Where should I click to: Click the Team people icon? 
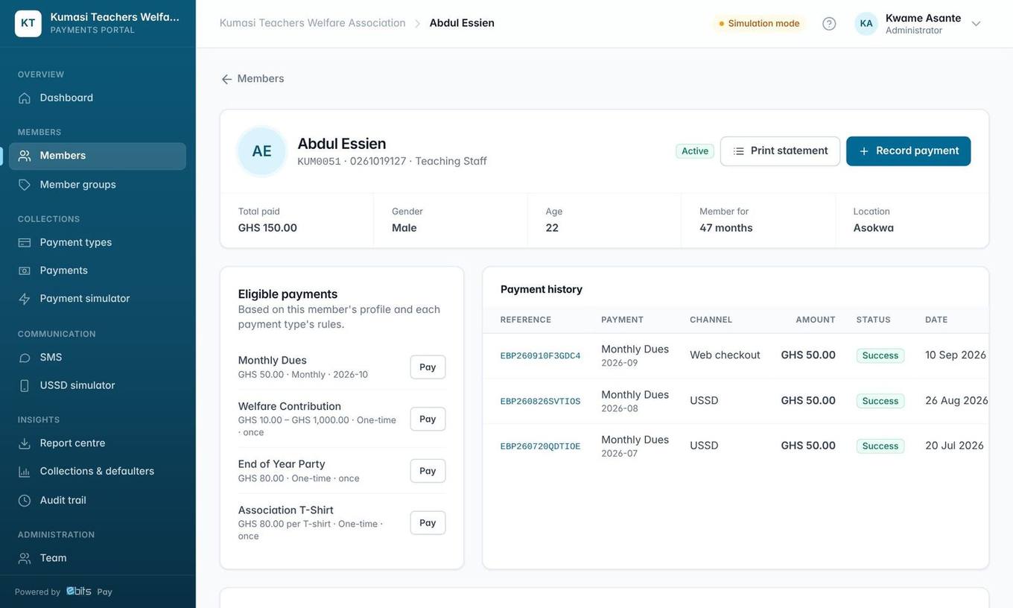click(25, 558)
